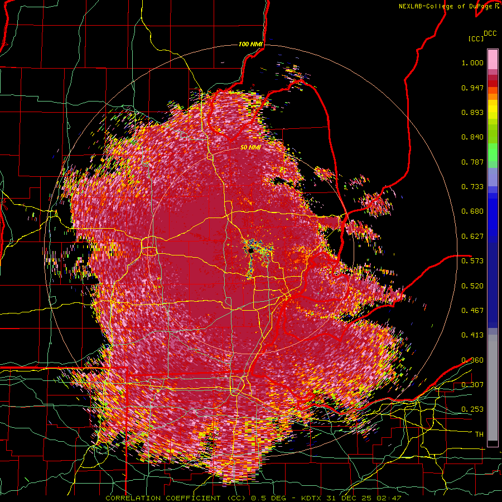Click the 100 NMI range ring label

250,44
